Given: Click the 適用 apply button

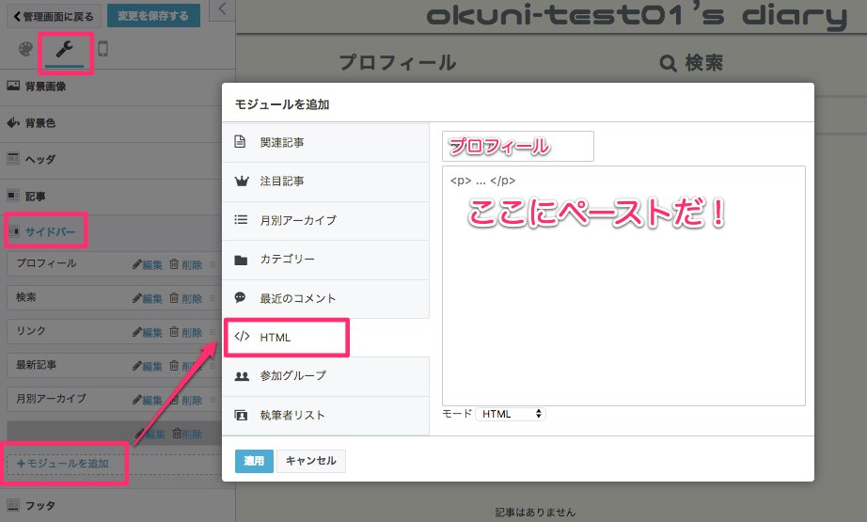Looking at the screenshot, I should click(x=254, y=461).
